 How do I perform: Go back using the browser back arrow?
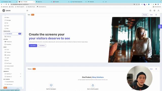(x=2, y=4)
